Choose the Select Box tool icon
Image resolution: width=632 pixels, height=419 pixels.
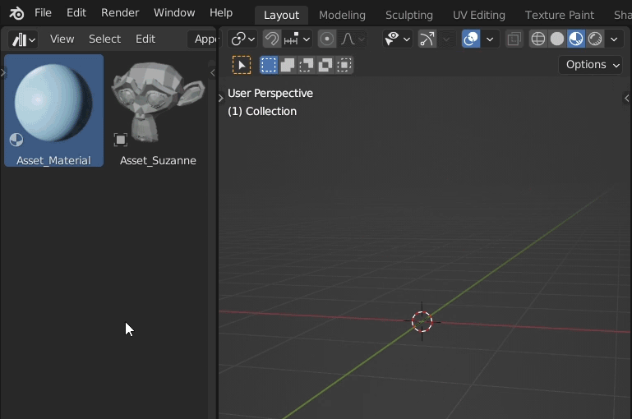point(242,65)
